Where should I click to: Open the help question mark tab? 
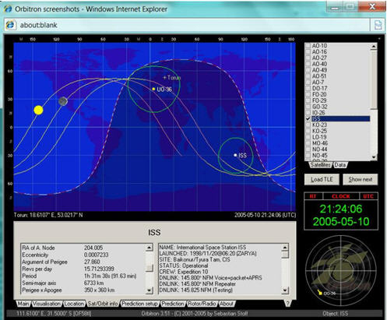coord(287,304)
